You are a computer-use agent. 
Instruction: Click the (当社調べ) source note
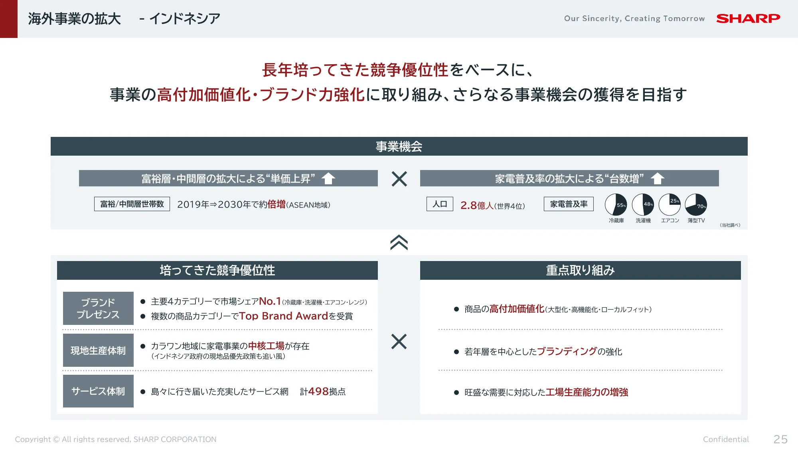[x=730, y=225]
